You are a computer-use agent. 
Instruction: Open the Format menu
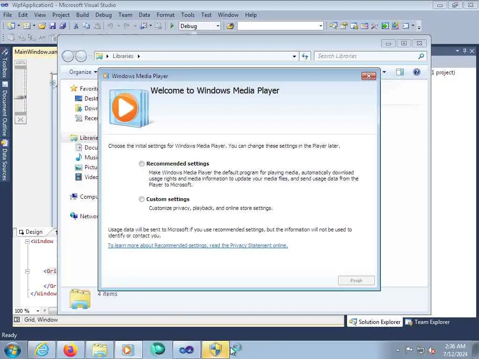click(x=165, y=15)
